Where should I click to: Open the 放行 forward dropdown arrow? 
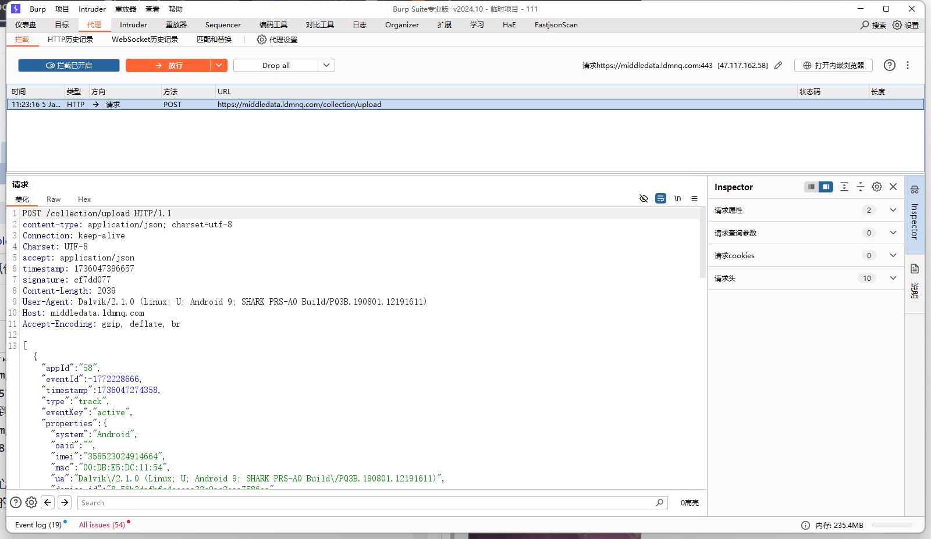tap(218, 66)
